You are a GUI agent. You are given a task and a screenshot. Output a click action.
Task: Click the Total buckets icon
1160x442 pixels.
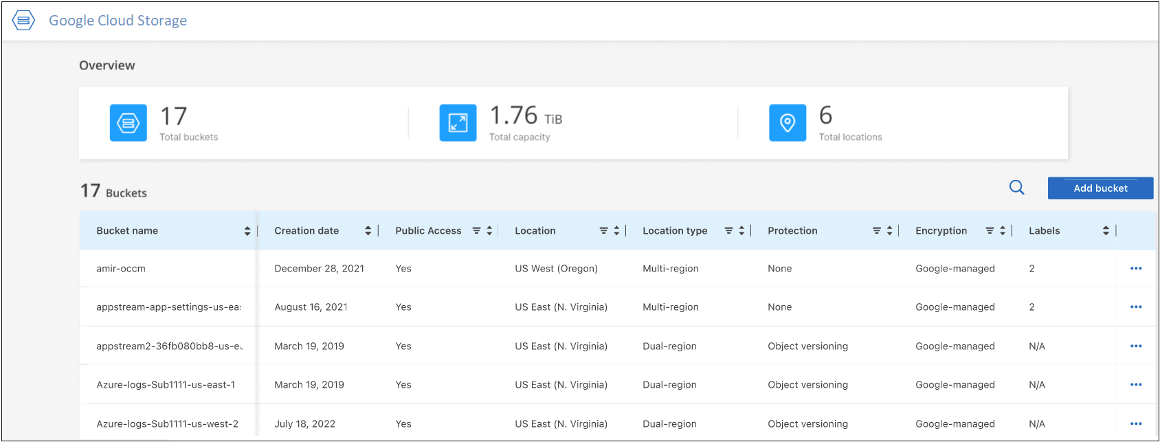(x=129, y=123)
